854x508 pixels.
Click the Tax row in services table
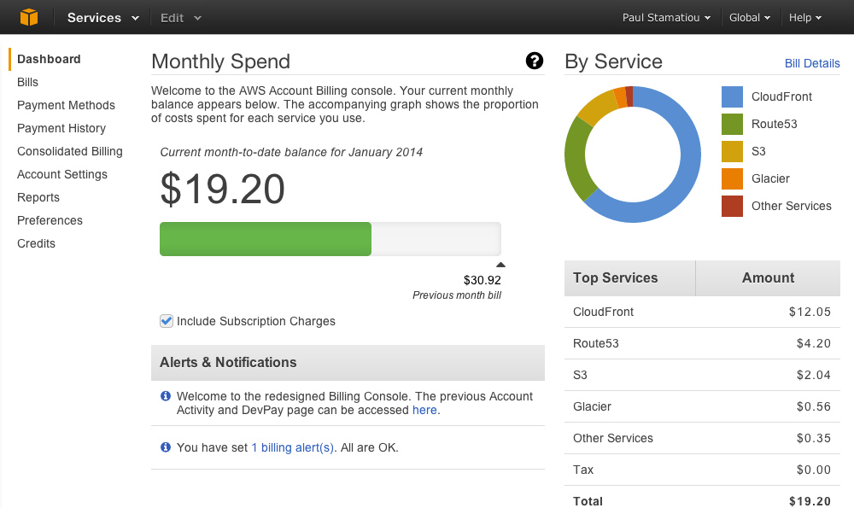point(702,470)
